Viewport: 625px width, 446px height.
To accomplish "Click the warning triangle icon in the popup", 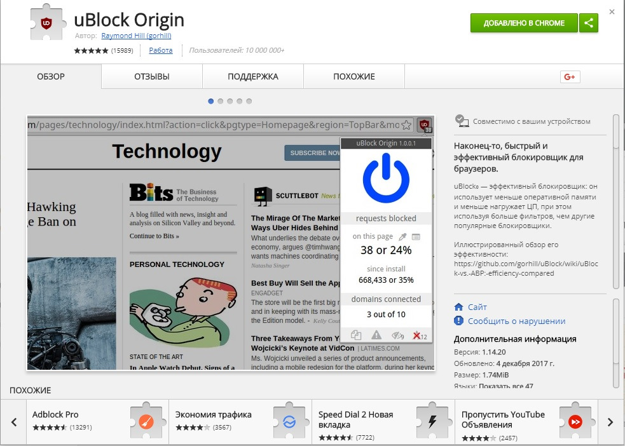I will [x=376, y=335].
